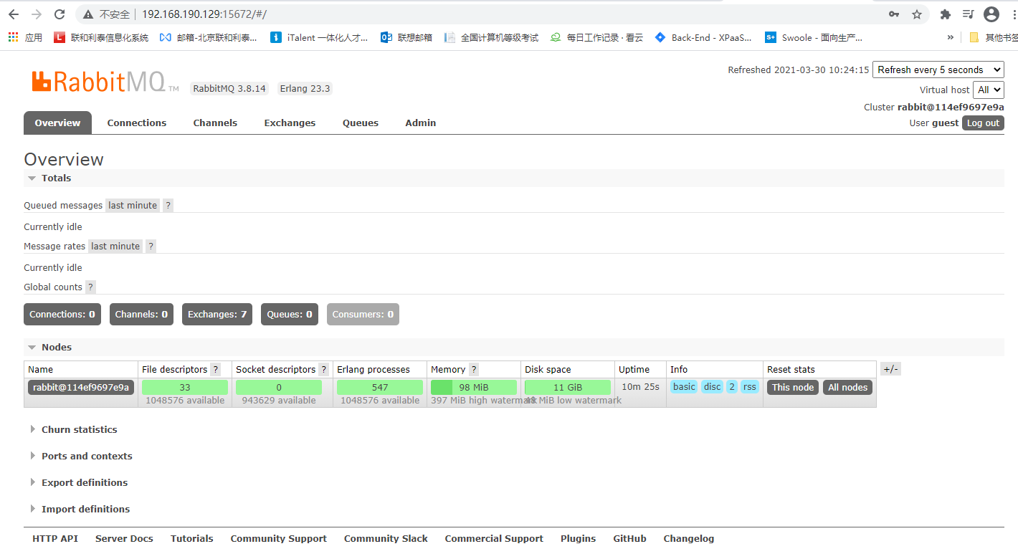Show help for Queued messages
Viewport: 1018px width, 559px height.
168,206
